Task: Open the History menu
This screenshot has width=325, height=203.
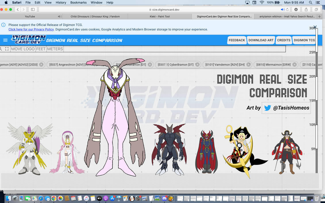Action: click(x=61, y=3)
